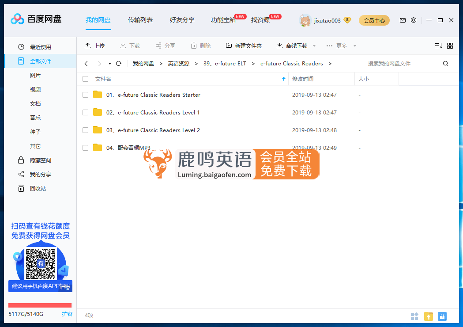463x327 pixels.
Task: Click the 会员中心 button
Action: click(374, 20)
